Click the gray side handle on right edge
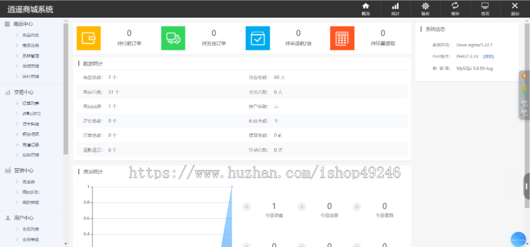530x247 pixels. pos(526,186)
